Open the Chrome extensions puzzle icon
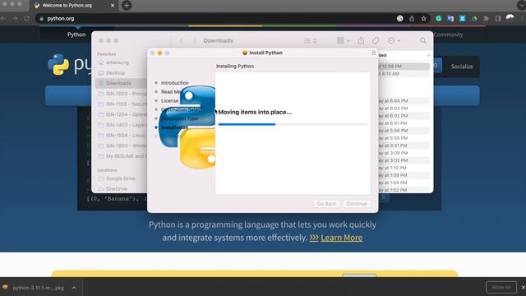Viewport: 526px width, 296px height. 486,18
